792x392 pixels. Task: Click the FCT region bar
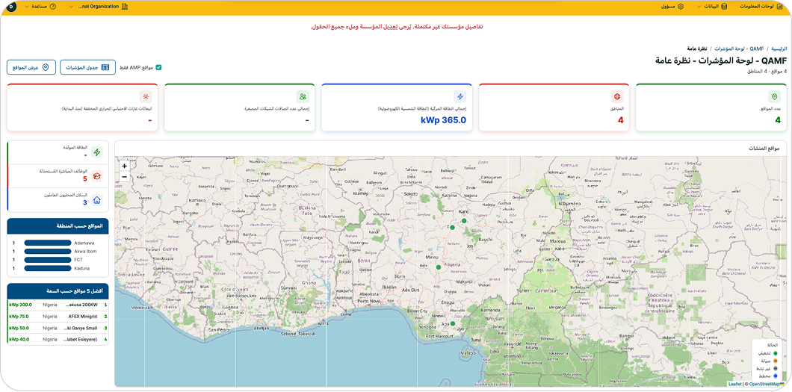[x=48, y=260]
